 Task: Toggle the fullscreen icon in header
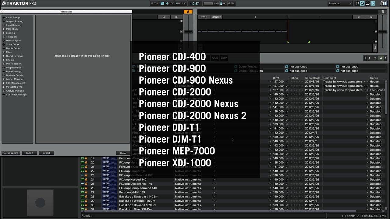(x=373, y=3)
